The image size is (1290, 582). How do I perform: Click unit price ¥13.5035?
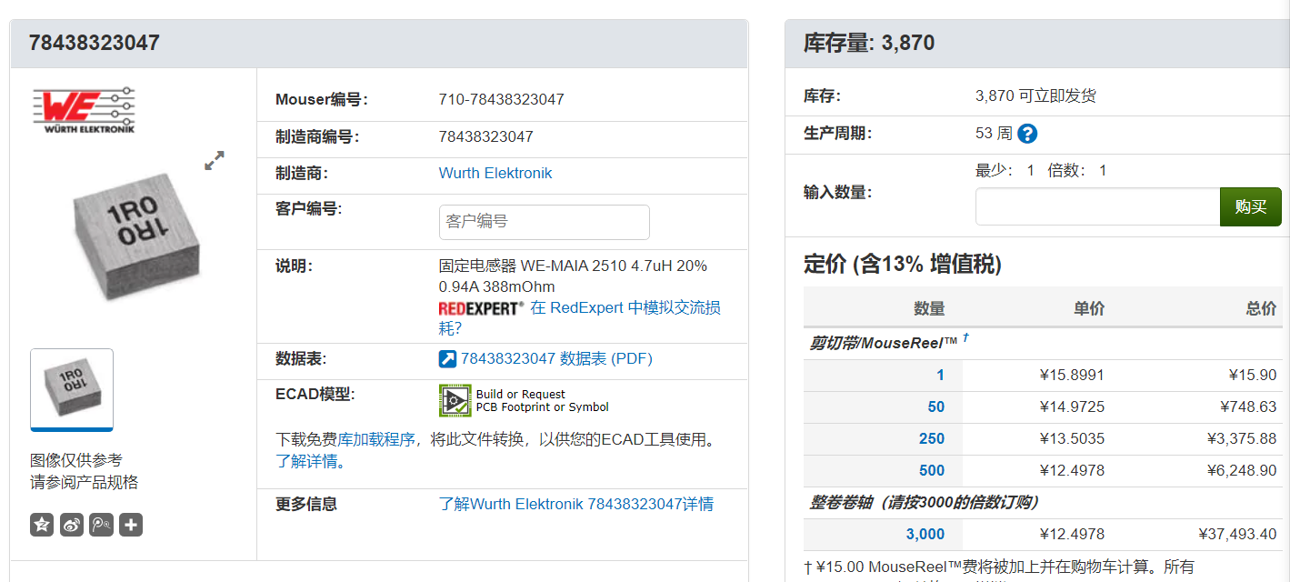coord(1072,438)
